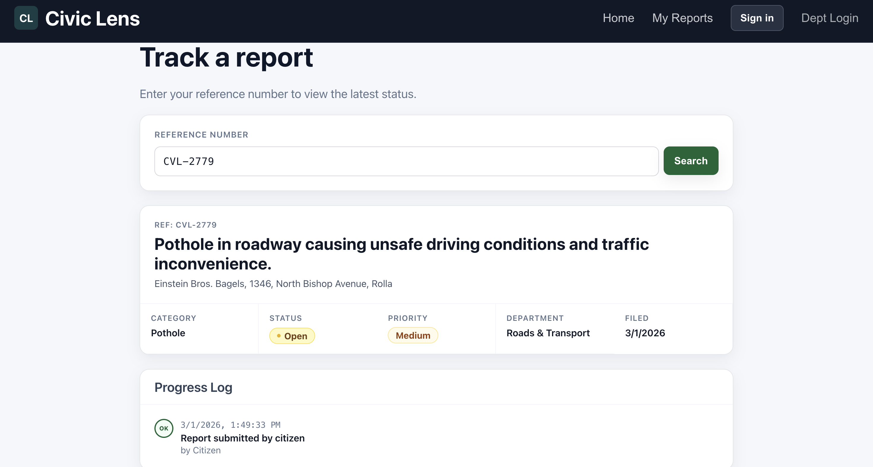This screenshot has width=873, height=467.
Task: Click the Medium priority badge
Action: pyautogui.click(x=412, y=335)
